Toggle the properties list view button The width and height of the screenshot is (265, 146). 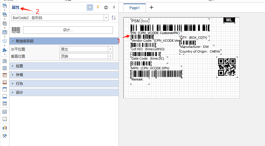tap(90, 8)
